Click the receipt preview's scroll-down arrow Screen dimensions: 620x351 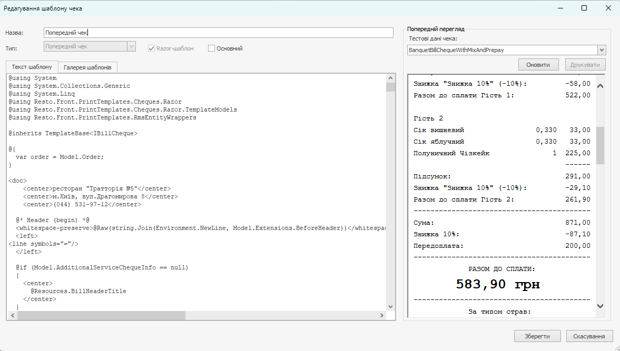(600, 306)
